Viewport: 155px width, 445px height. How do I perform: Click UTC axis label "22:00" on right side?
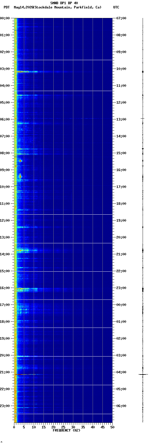[x=121, y=271]
